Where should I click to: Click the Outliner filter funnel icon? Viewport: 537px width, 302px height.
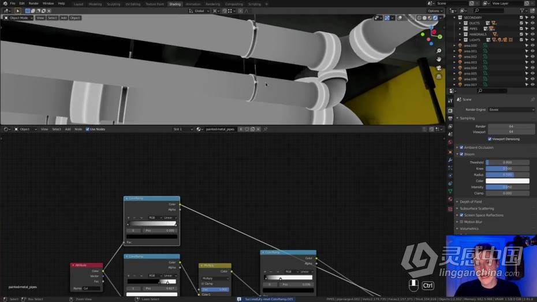click(522, 11)
